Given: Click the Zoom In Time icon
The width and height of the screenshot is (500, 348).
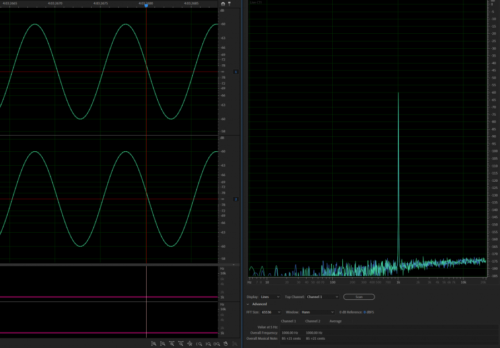Looking at the screenshot, I should (x=172, y=344).
